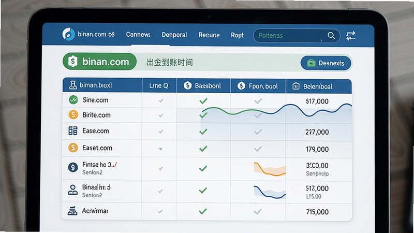This screenshot has height=233, width=414.
Task: Click the flask icon beside biman.bioxl header
Action: point(72,85)
